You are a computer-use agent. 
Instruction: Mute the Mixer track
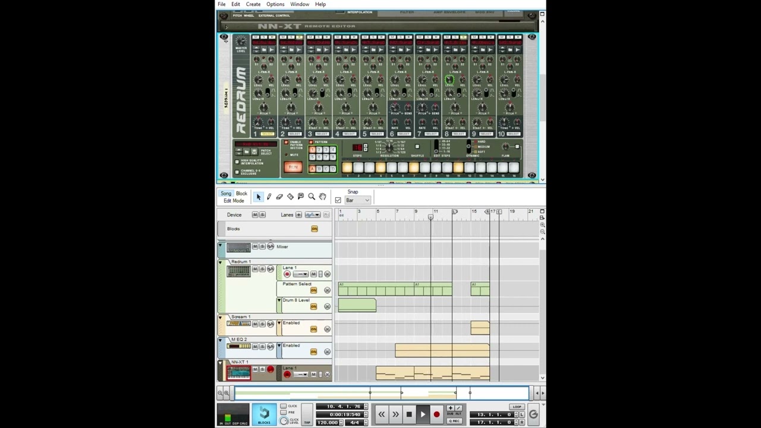[255, 247]
